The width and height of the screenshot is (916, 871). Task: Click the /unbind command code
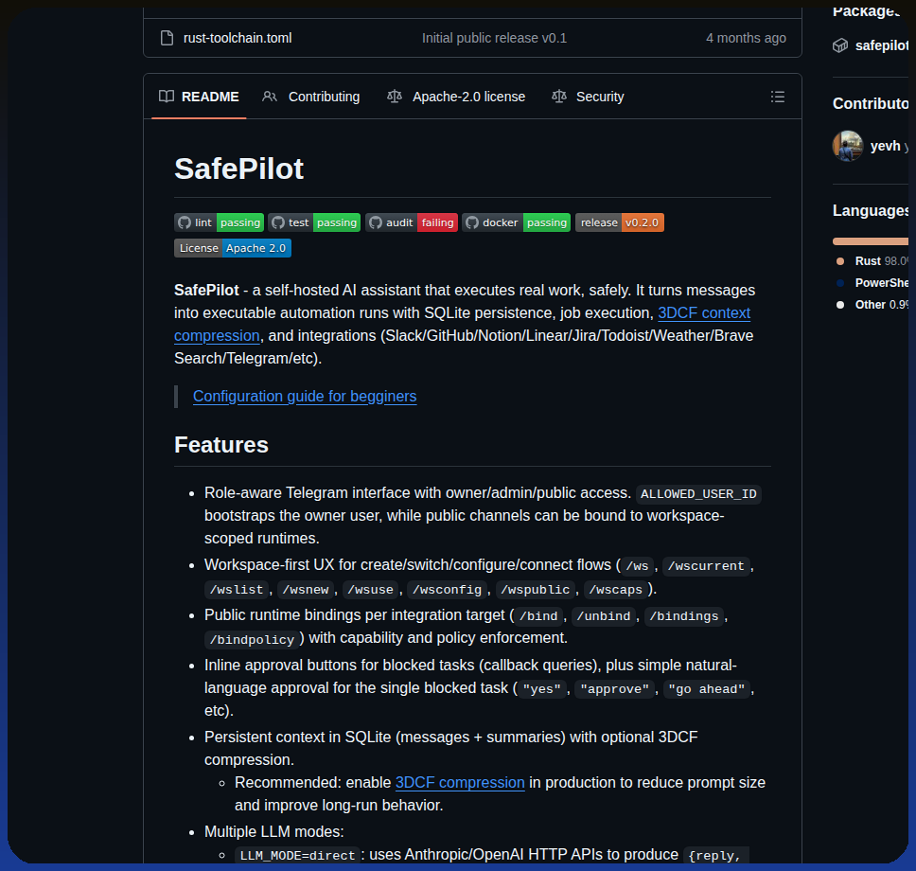tap(604, 616)
